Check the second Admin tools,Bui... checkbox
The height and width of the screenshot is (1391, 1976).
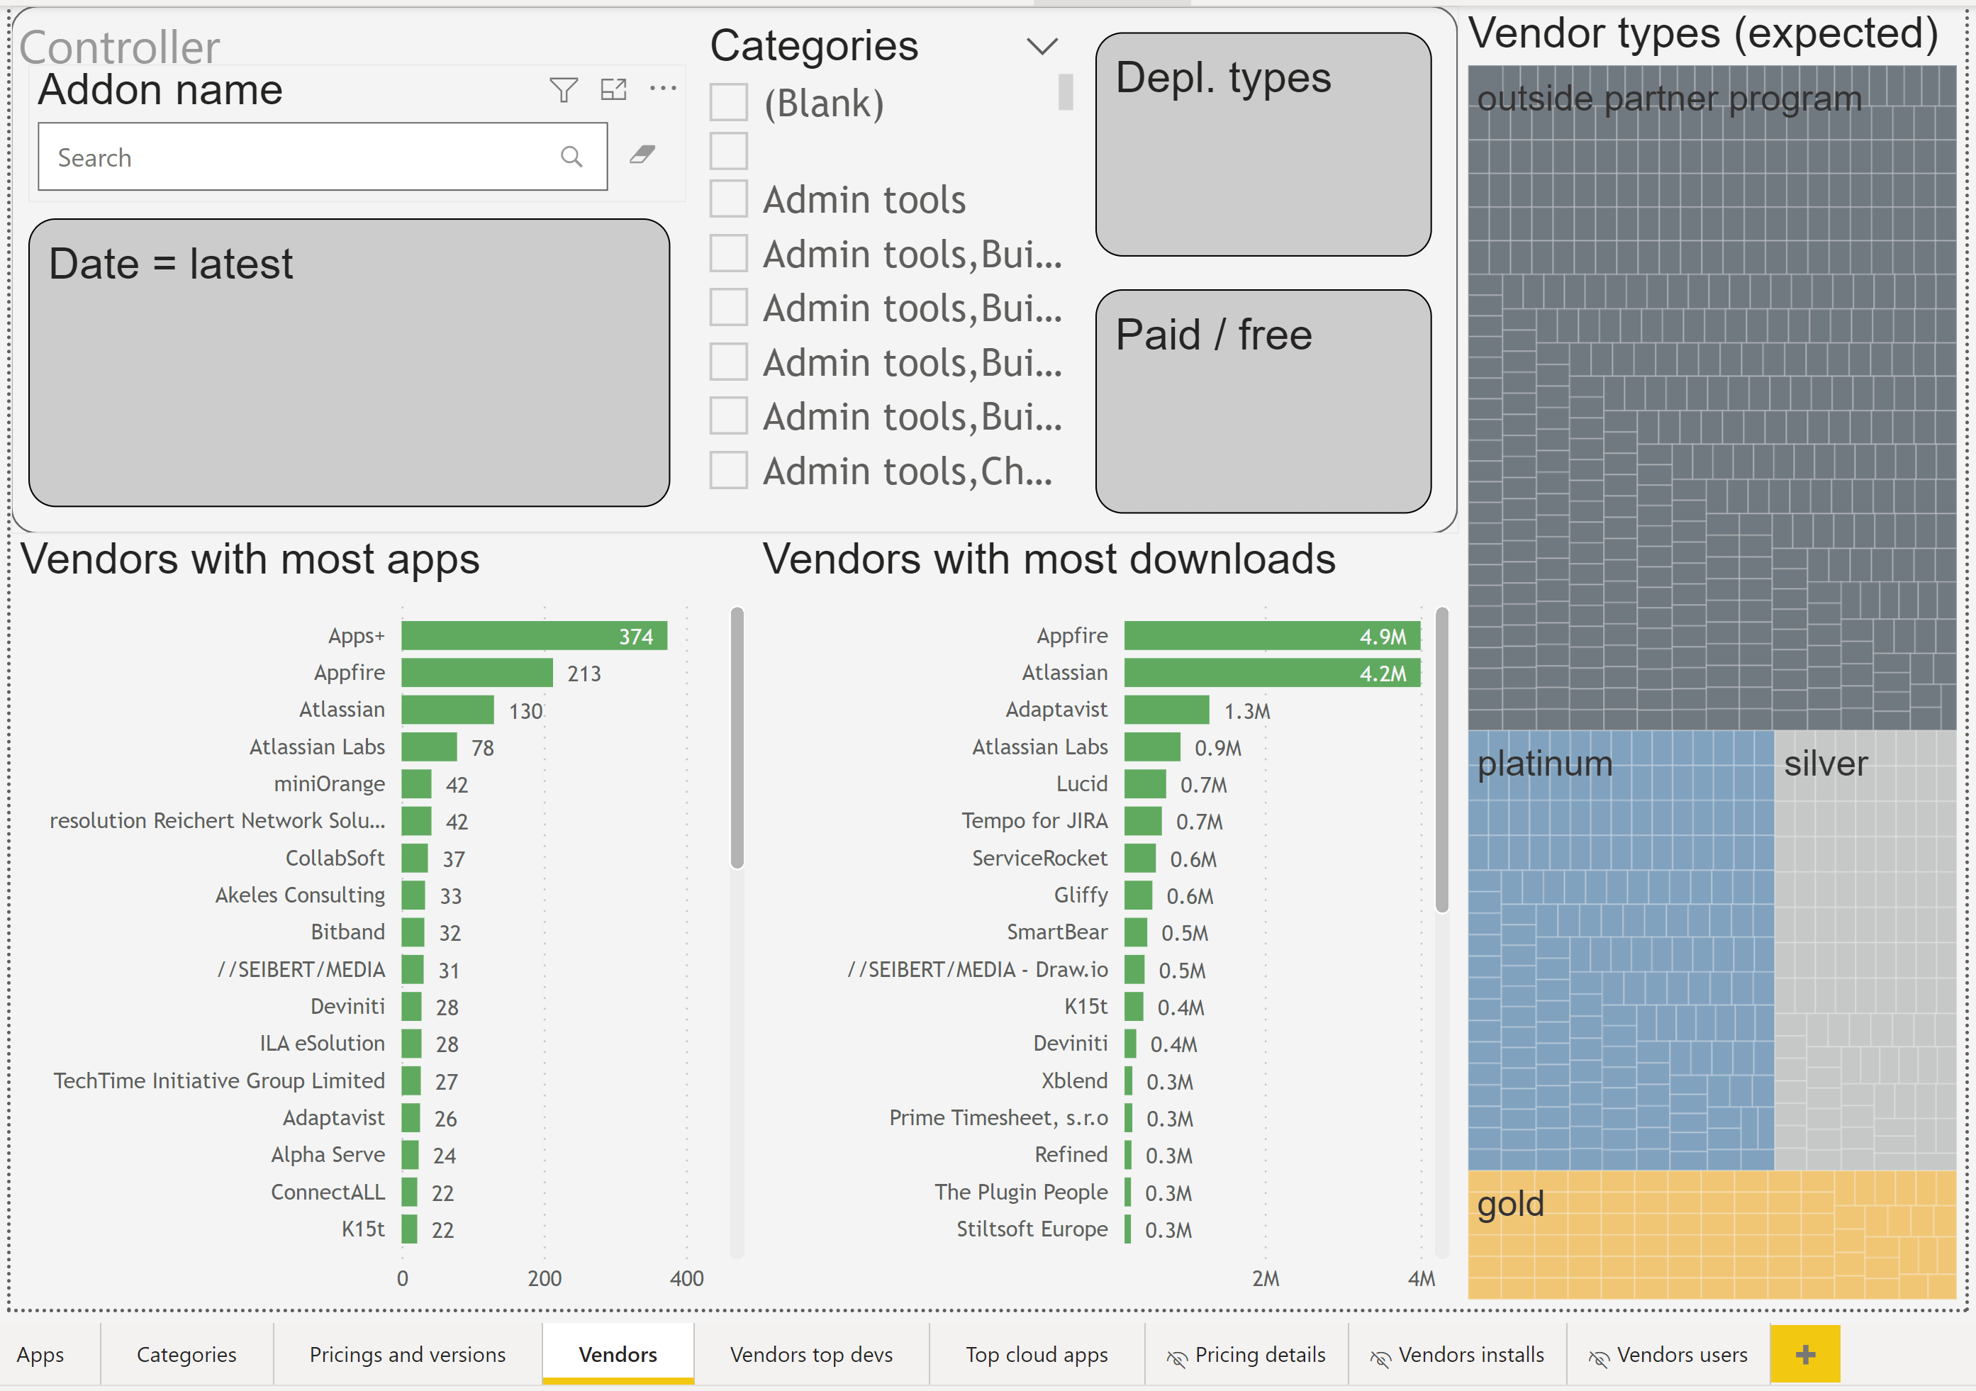[728, 307]
